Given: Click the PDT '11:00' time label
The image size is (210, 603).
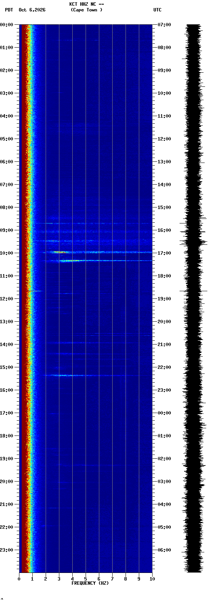Looking at the screenshot, I should point(7,276).
